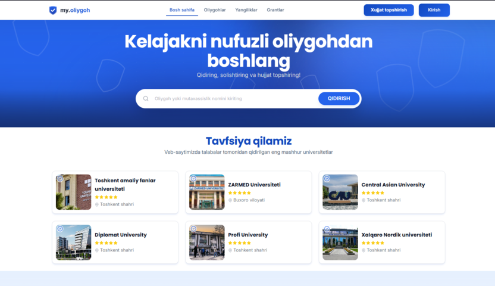The height and width of the screenshot is (286, 495).
Task: Click Toshkent shahri text on Central Asian card
Action: pyautogui.click(x=384, y=200)
